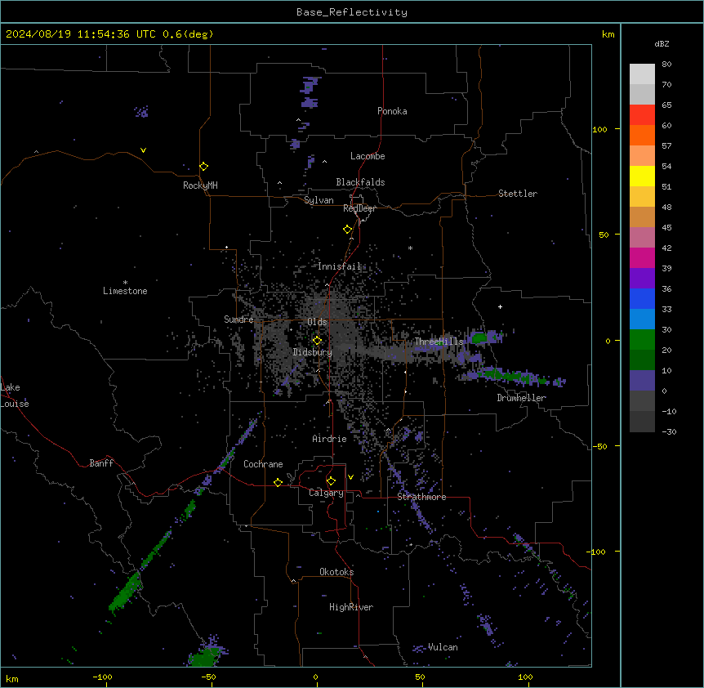Click the Blackfalds city label
The image size is (704, 688).
pyautogui.click(x=360, y=182)
